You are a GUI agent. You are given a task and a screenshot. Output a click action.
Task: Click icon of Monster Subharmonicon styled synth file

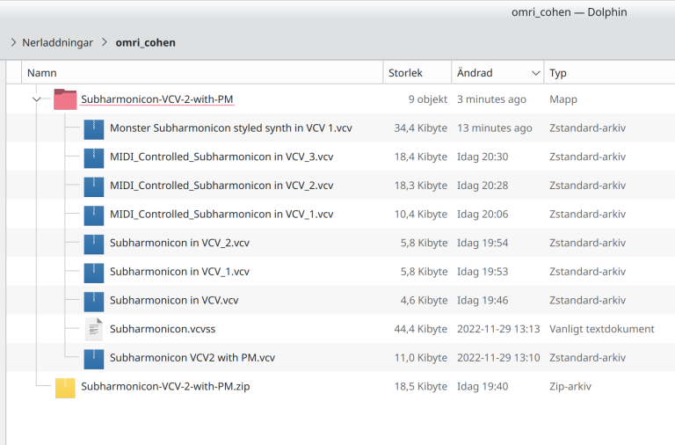tap(94, 129)
